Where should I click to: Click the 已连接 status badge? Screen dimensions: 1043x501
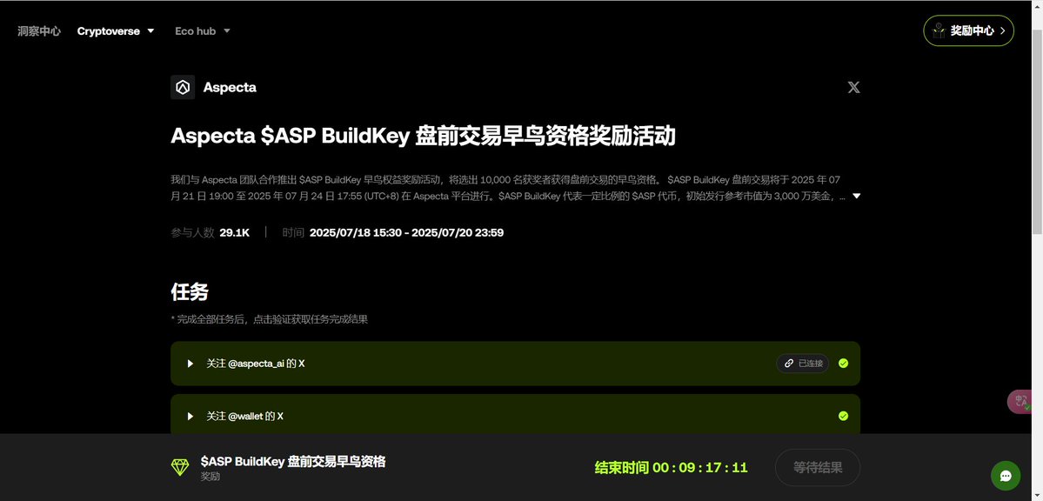click(x=802, y=364)
